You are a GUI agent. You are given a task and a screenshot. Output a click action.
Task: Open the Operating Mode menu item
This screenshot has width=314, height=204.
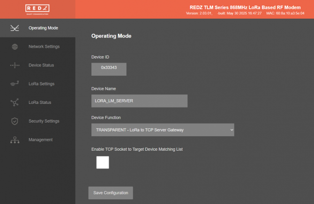tap(37, 28)
